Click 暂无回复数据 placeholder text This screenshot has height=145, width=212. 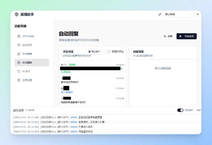pos(163,68)
